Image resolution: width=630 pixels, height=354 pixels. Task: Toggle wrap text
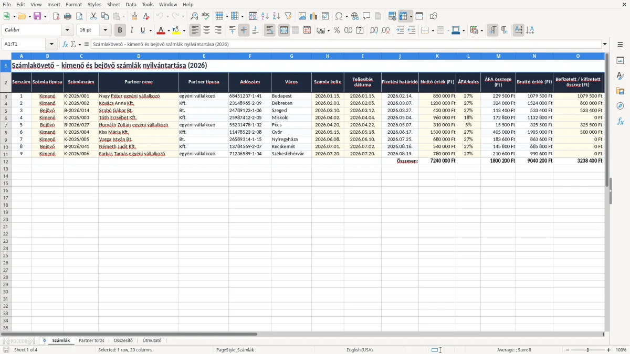269,30
